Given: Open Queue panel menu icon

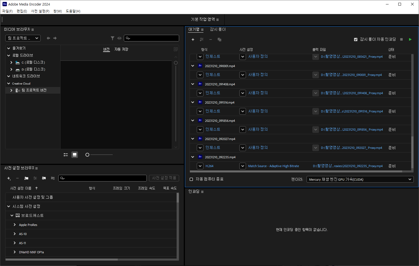Looking at the screenshot, I should pos(202,30).
